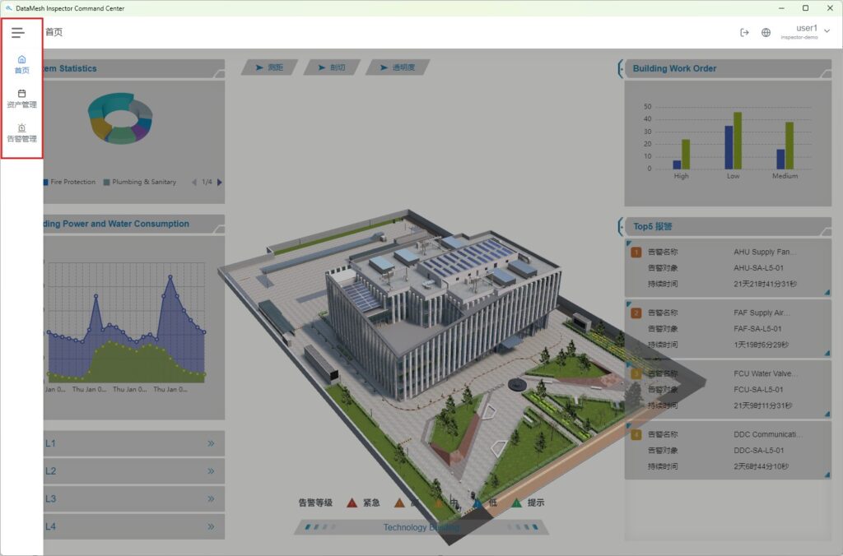Click the globe language icon
The height and width of the screenshot is (556, 843).
[x=766, y=33]
